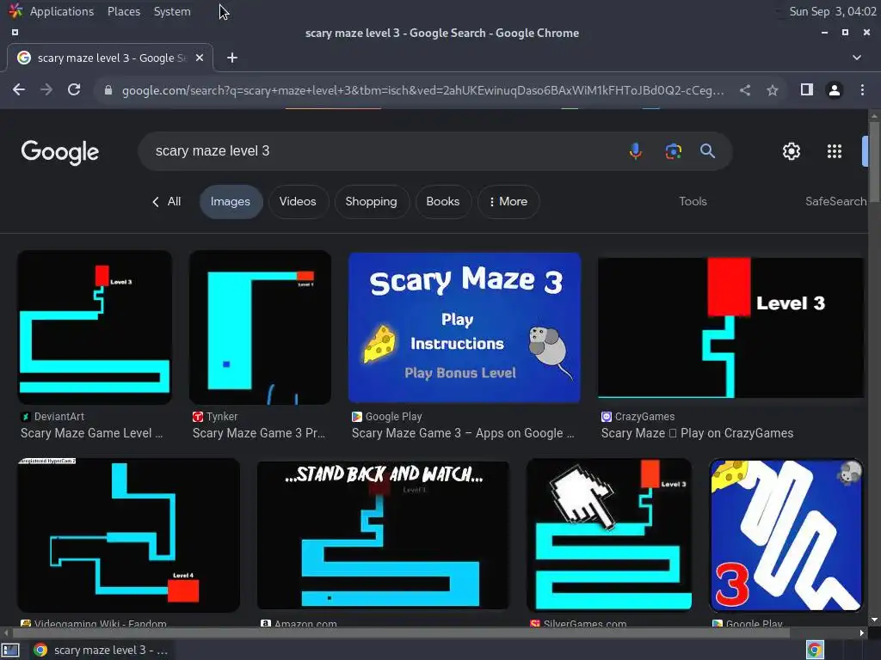881x660 pixels.
Task: Select the Chrome taskbar window button
Action: pos(100,650)
